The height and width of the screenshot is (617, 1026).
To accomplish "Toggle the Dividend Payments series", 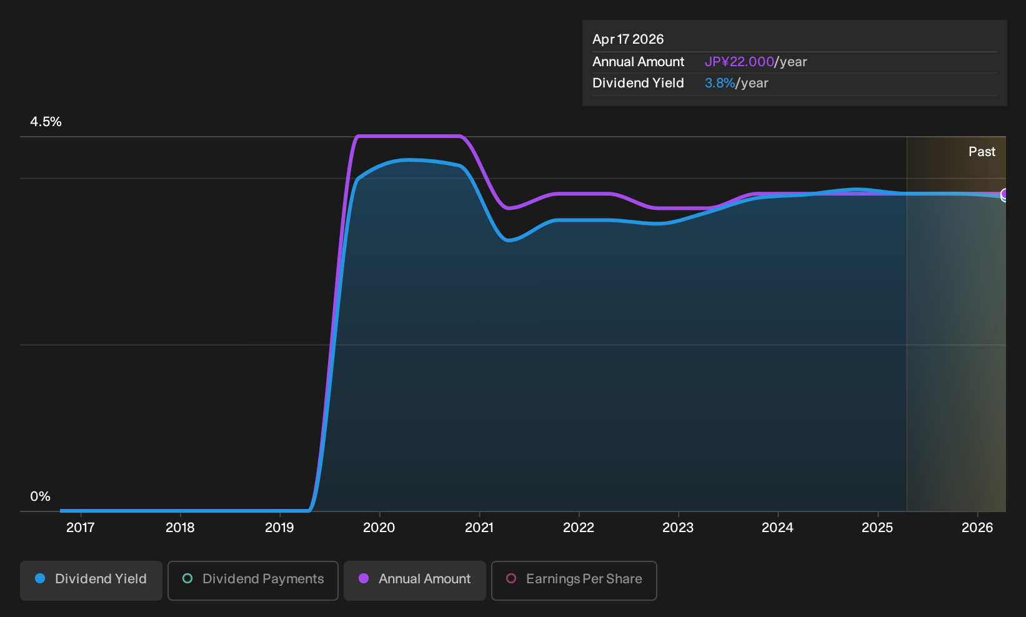I will click(x=253, y=580).
